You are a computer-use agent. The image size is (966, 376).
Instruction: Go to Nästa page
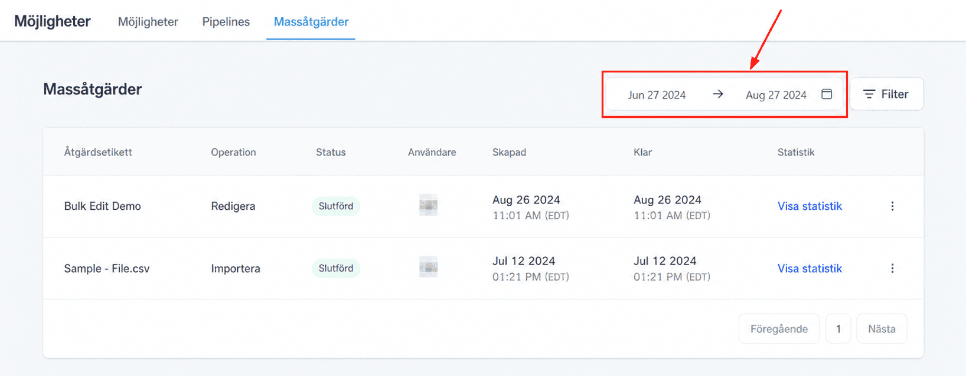click(882, 329)
